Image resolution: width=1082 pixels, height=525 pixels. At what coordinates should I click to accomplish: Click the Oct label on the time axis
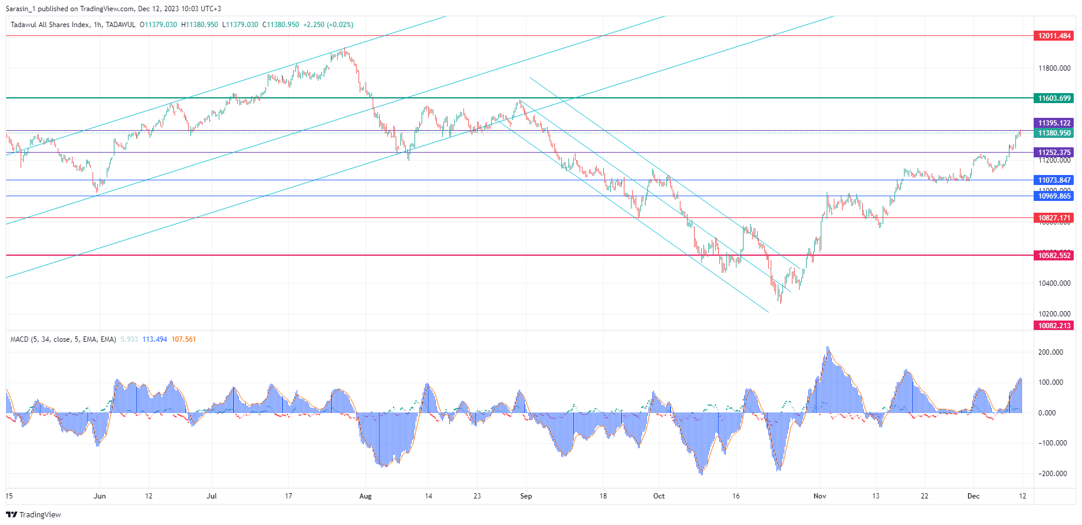tap(659, 496)
